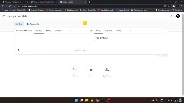
Task: Expand more source languages list
Action: pyautogui.click(x=70, y=31)
